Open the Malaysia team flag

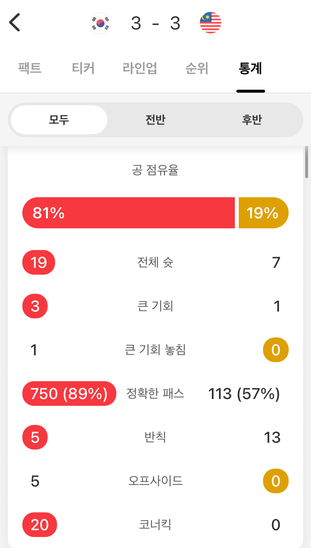pos(211,23)
